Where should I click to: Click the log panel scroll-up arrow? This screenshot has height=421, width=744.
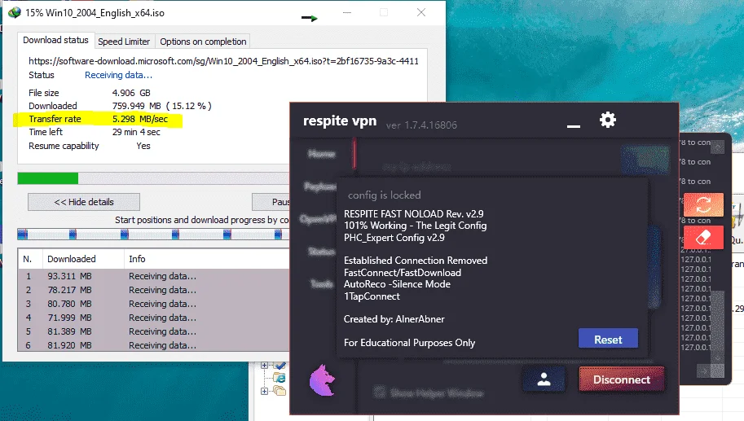coord(717,148)
